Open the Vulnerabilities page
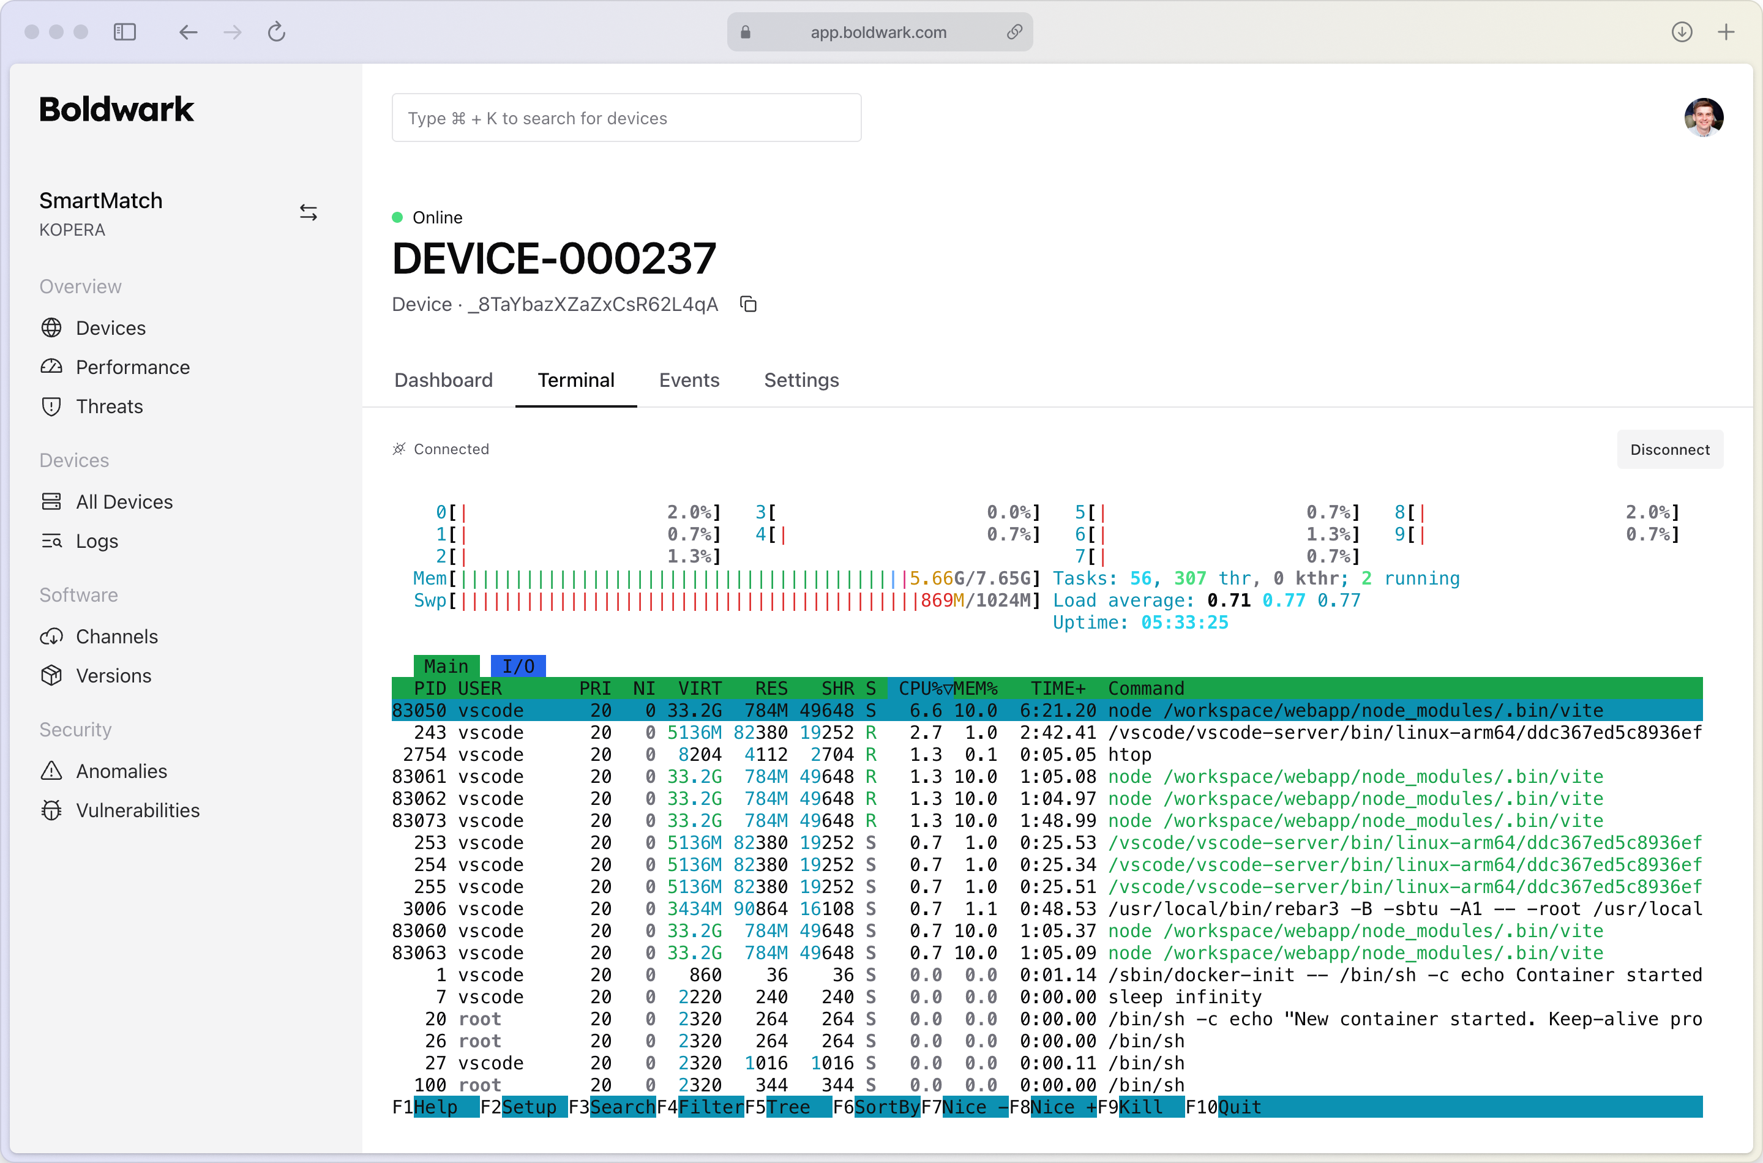The width and height of the screenshot is (1763, 1163). 138,810
